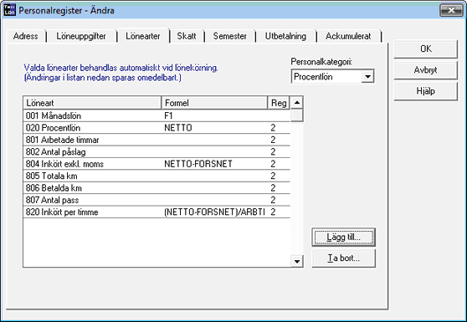Image resolution: width=467 pixels, height=322 pixels.
Task: Confirm with the OK button
Action: click(426, 49)
